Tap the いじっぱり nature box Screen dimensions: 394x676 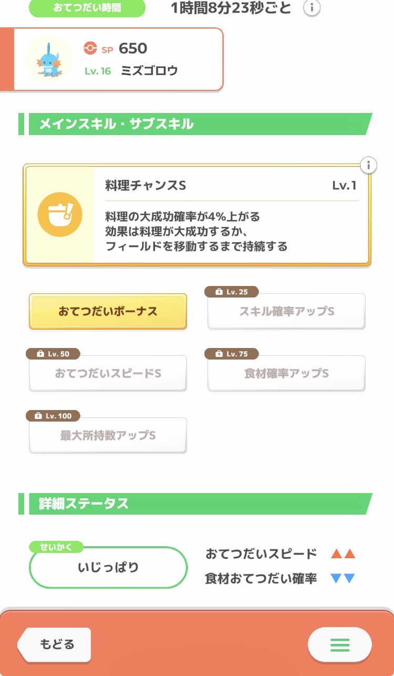[x=108, y=568]
